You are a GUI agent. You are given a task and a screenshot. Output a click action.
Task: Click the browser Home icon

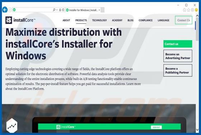[184, 10]
